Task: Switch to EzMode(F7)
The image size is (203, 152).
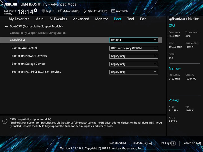Action: click(x=142, y=143)
